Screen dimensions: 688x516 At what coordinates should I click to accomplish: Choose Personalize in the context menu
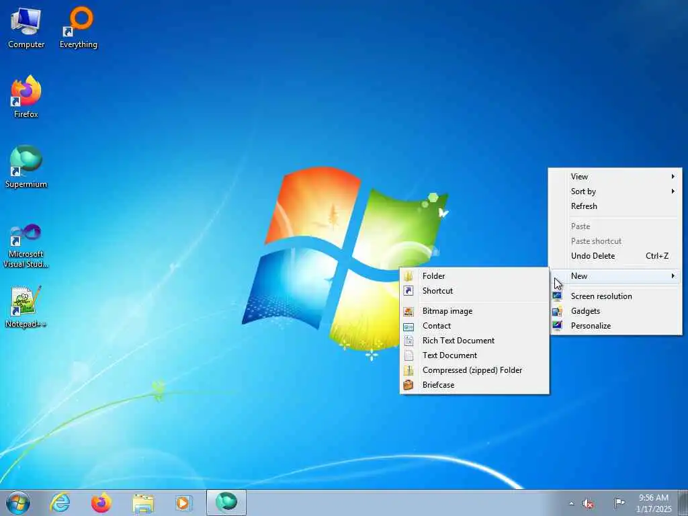point(615,326)
